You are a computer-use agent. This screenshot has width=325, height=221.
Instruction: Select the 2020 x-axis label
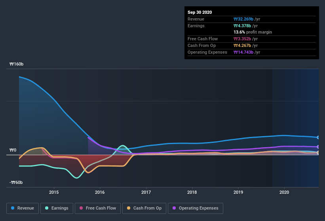(x=284, y=192)
